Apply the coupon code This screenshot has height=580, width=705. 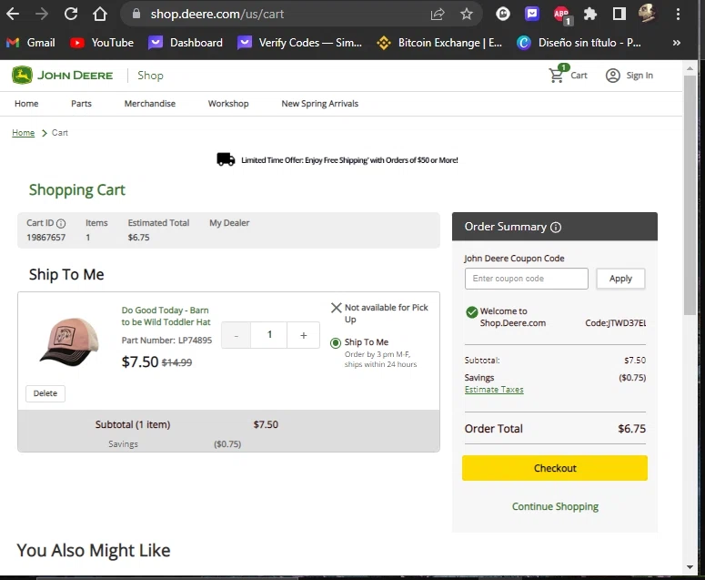[620, 279]
